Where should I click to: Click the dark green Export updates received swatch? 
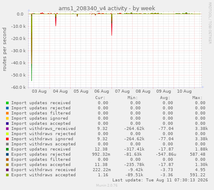(7, 149)
